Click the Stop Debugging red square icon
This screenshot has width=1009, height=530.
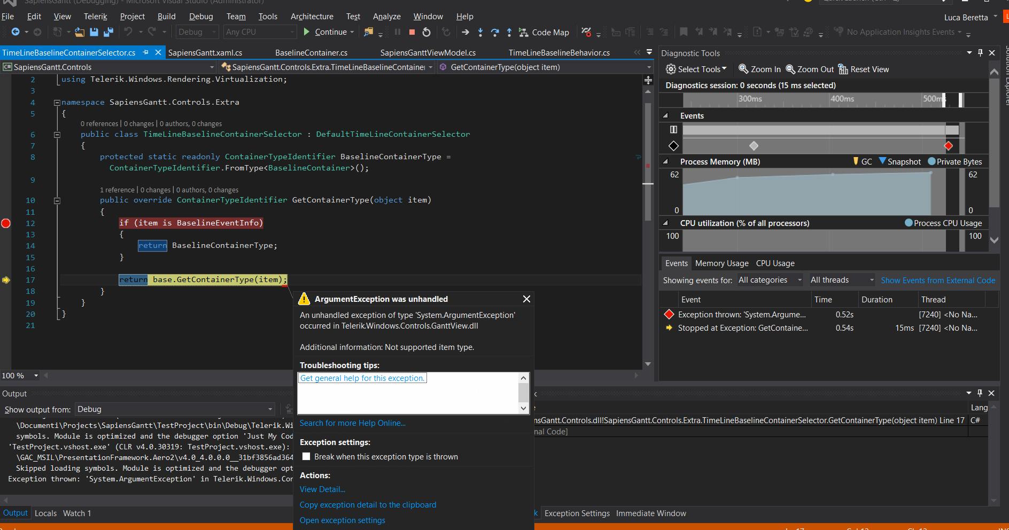(412, 32)
